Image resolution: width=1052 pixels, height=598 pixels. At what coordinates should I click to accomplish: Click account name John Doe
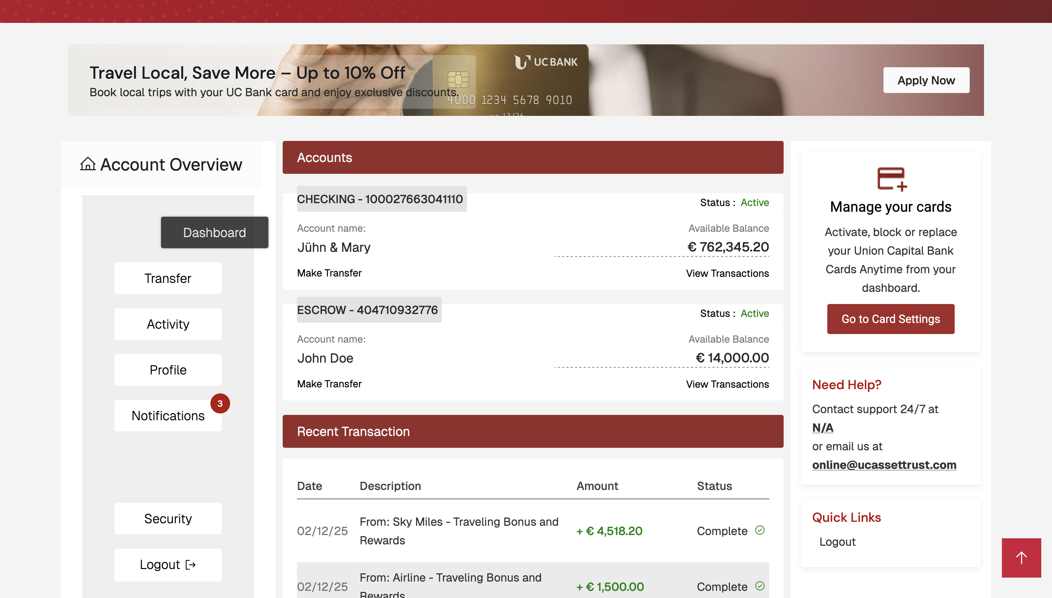[325, 358]
